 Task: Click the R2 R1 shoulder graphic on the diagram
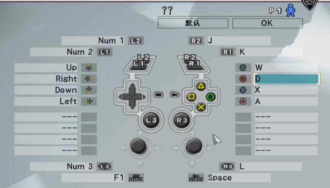tap(193, 63)
